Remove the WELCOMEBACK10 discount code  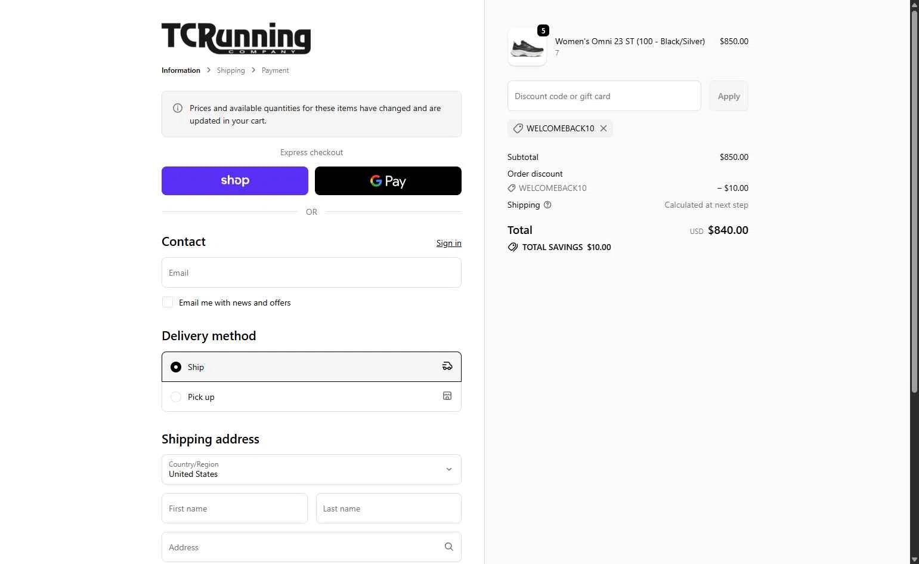(x=604, y=128)
